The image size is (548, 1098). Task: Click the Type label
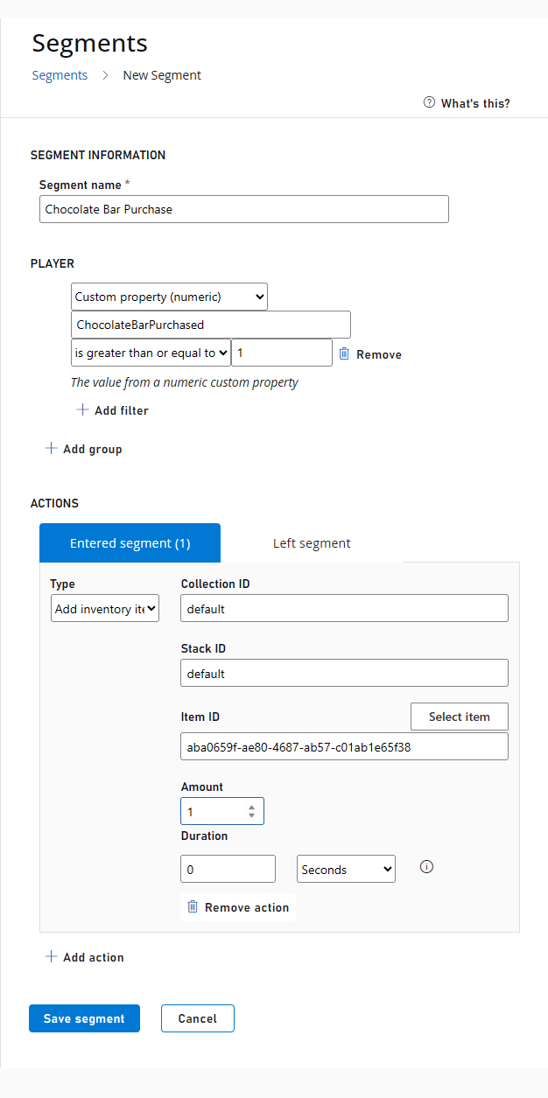click(x=62, y=584)
